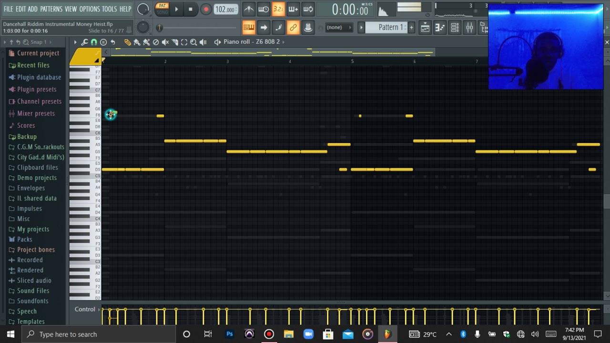Screen dimensions: 610x343
Task: Open the FILE menu
Action: tap(8, 9)
